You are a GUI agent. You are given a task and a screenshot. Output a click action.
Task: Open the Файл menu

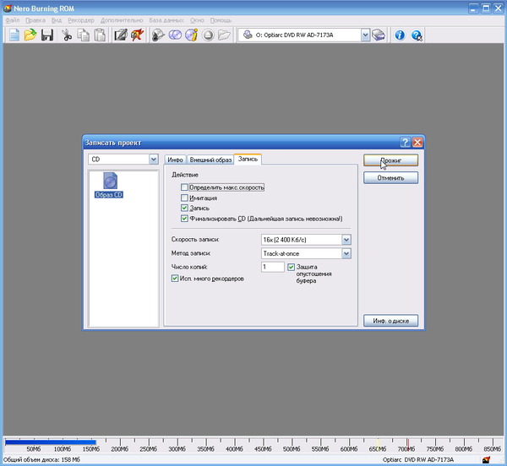[13, 20]
